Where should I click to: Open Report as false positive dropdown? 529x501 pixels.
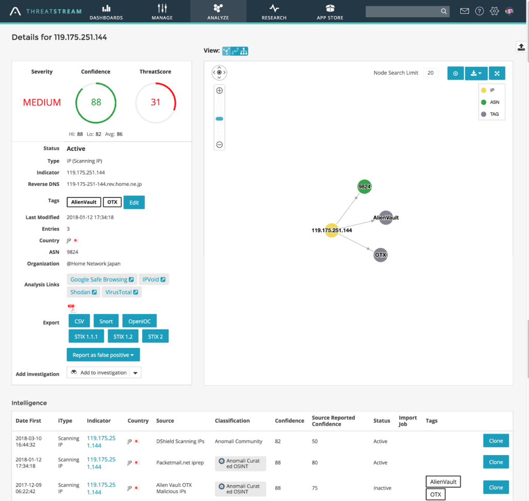point(103,355)
